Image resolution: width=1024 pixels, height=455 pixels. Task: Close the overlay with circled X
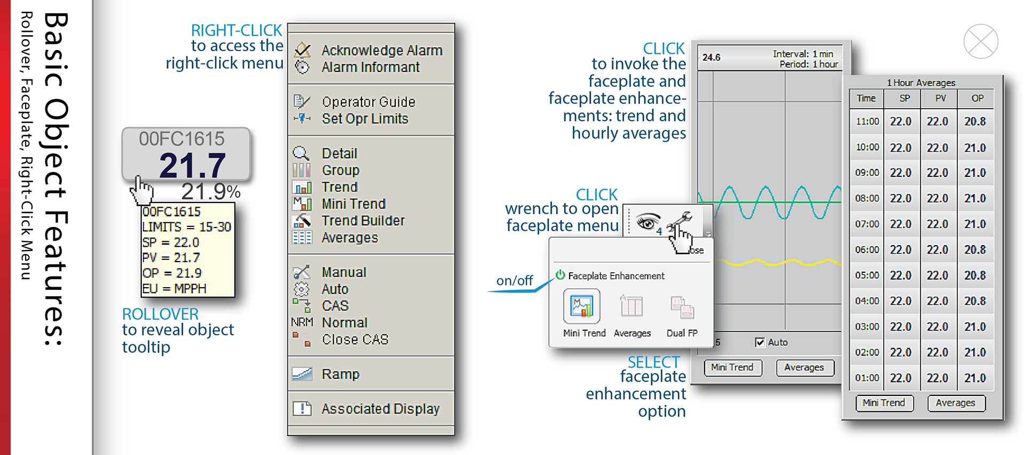pos(980,42)
